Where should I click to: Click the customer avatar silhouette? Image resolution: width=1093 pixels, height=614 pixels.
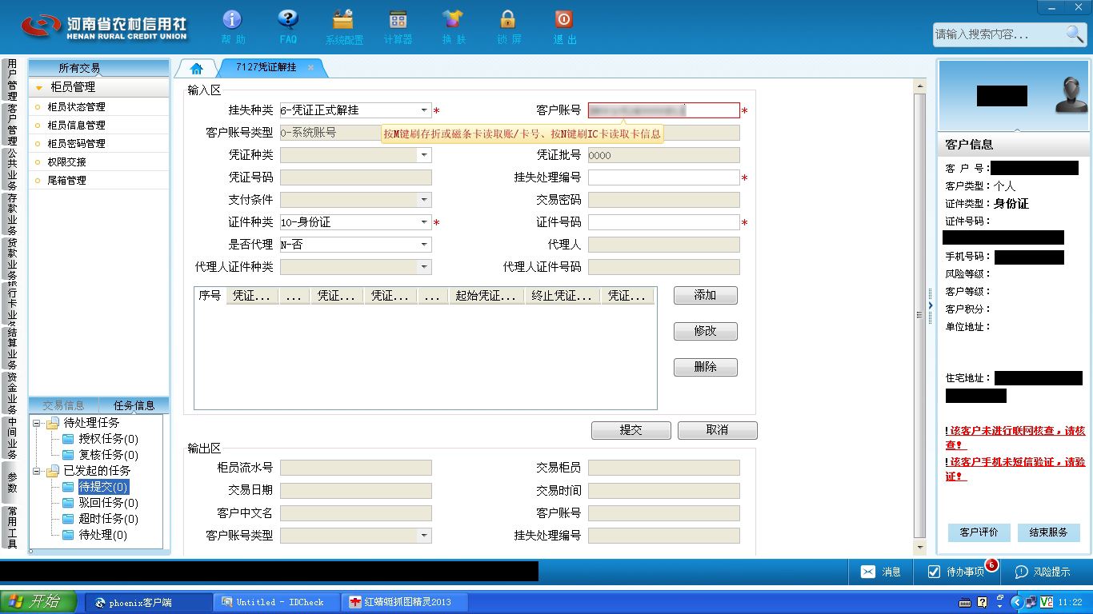[1071, 95]
